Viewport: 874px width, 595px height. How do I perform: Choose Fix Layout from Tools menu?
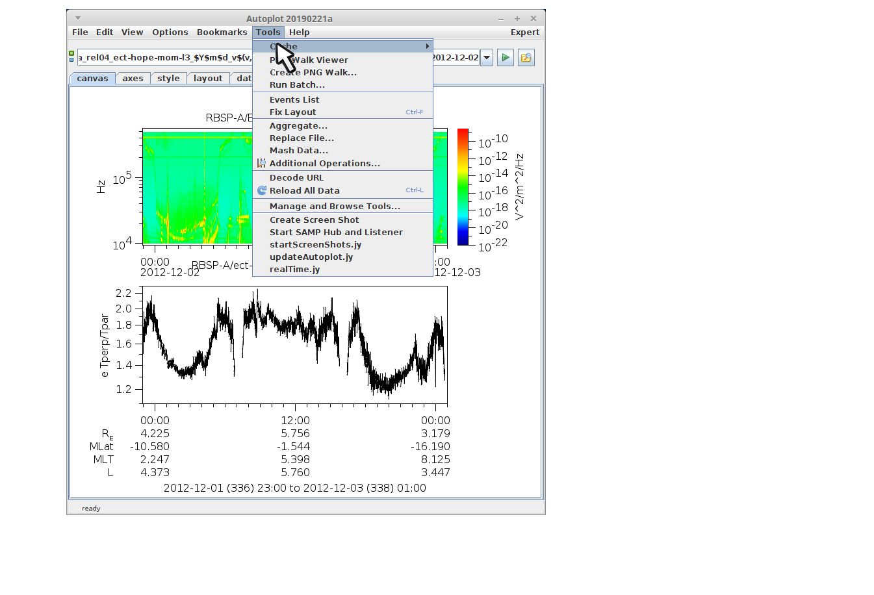(x=292, y=112)
